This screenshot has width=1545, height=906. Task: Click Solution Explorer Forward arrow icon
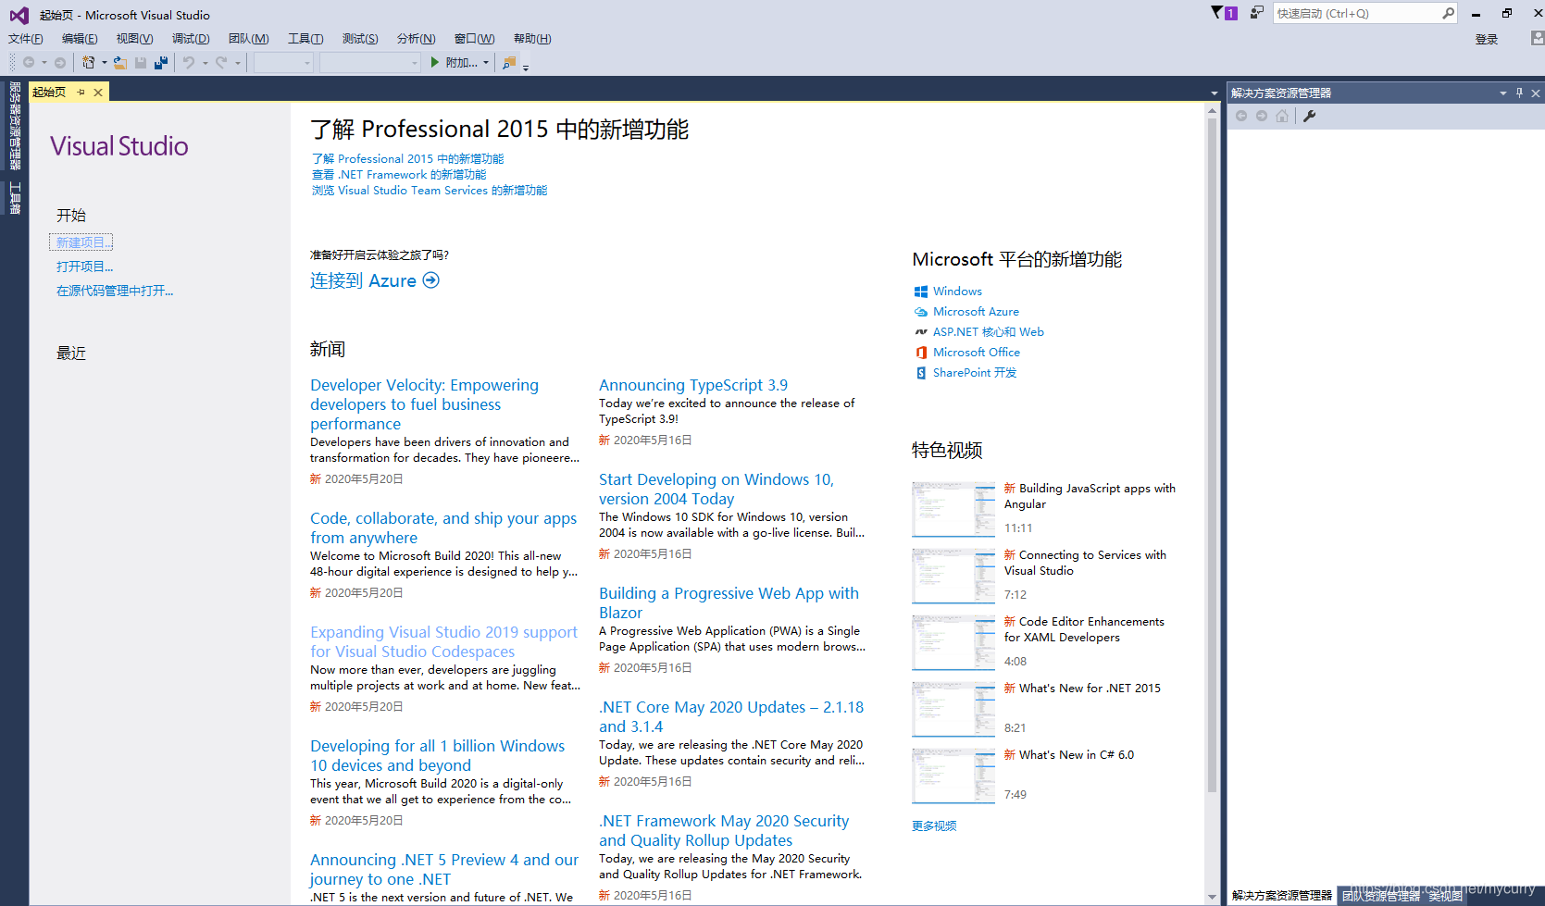point(1262,116)
